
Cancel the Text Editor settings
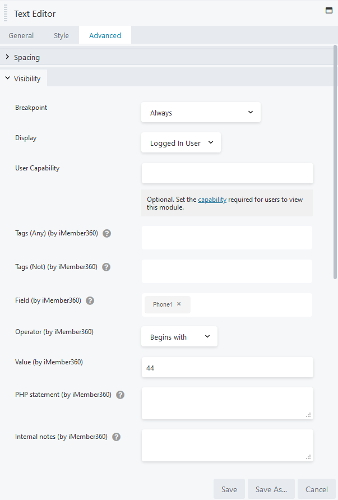click(x=316, y=488)
